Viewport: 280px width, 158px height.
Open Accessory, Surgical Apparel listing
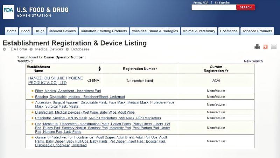click(104, 104)
